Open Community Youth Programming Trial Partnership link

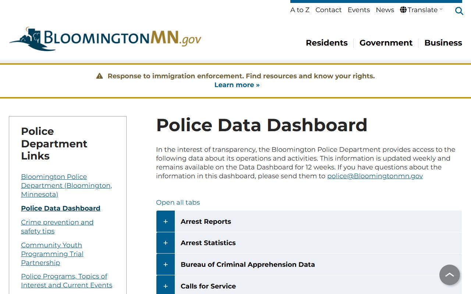[x=52, y=254]
